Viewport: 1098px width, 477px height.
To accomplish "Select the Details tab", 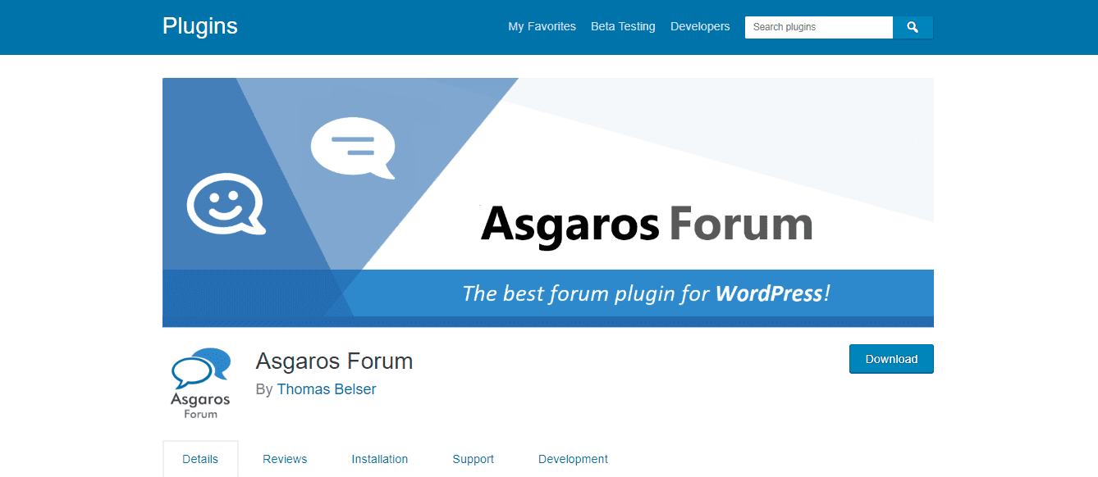I will [200, 459].
